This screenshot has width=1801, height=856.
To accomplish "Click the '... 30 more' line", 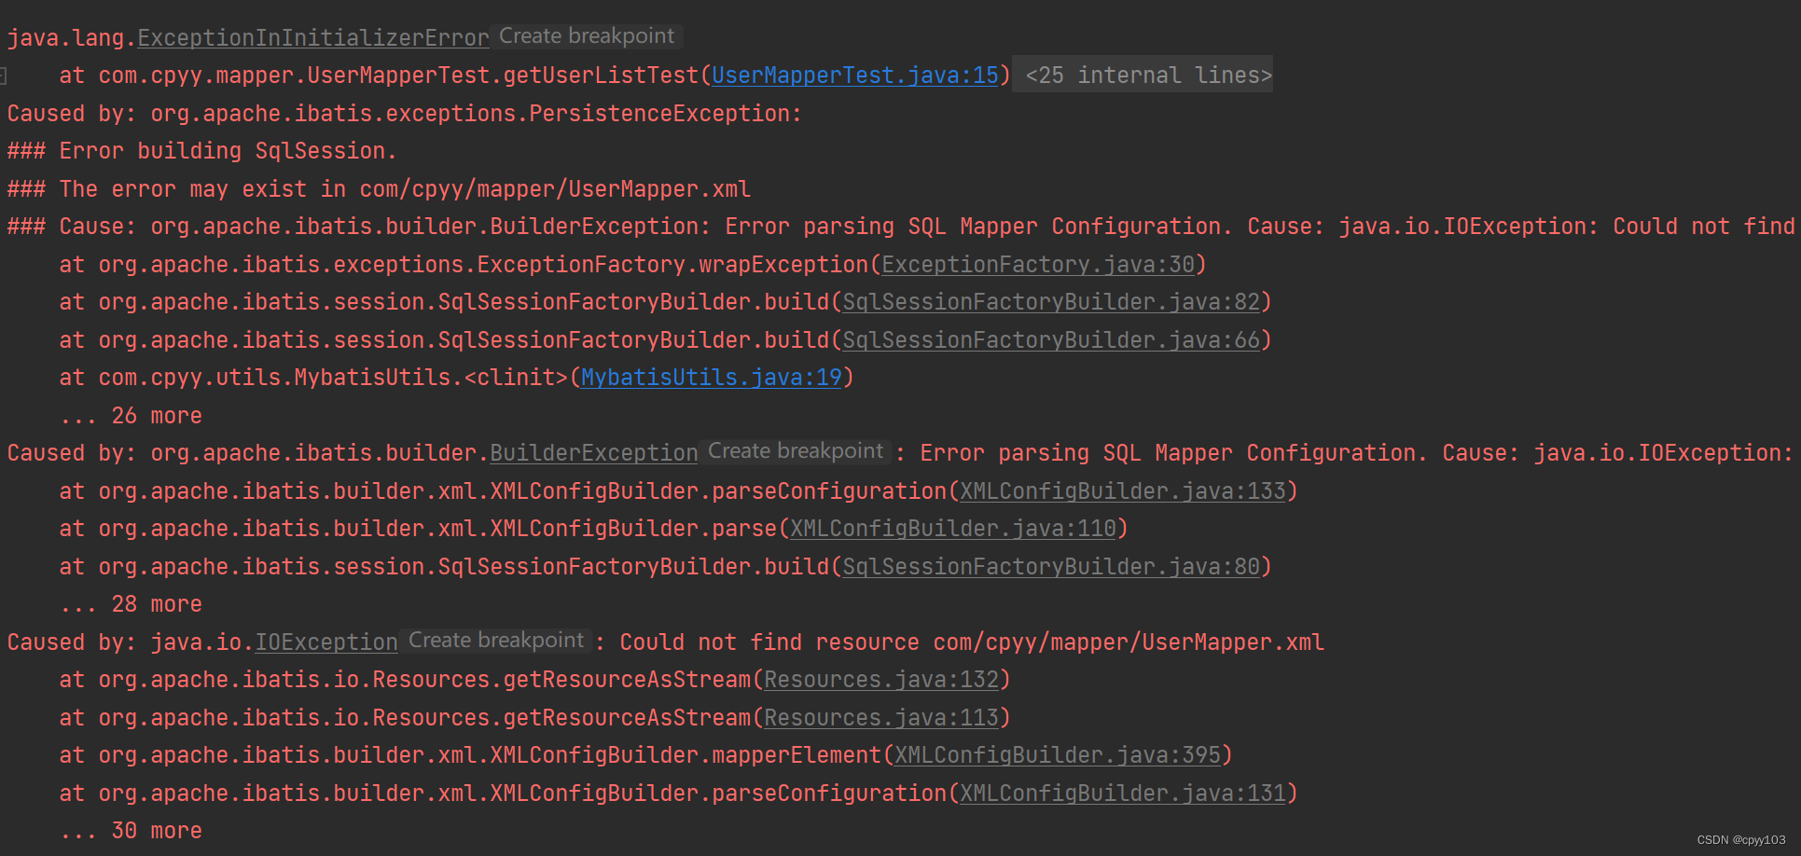I will [131, 831].
